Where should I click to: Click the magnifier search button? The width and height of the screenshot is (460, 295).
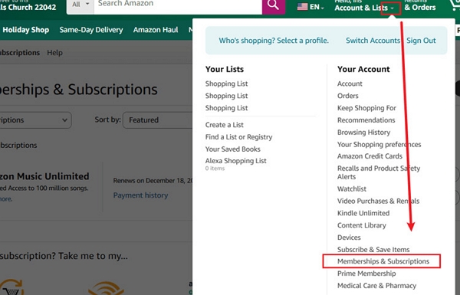[273, 5]
